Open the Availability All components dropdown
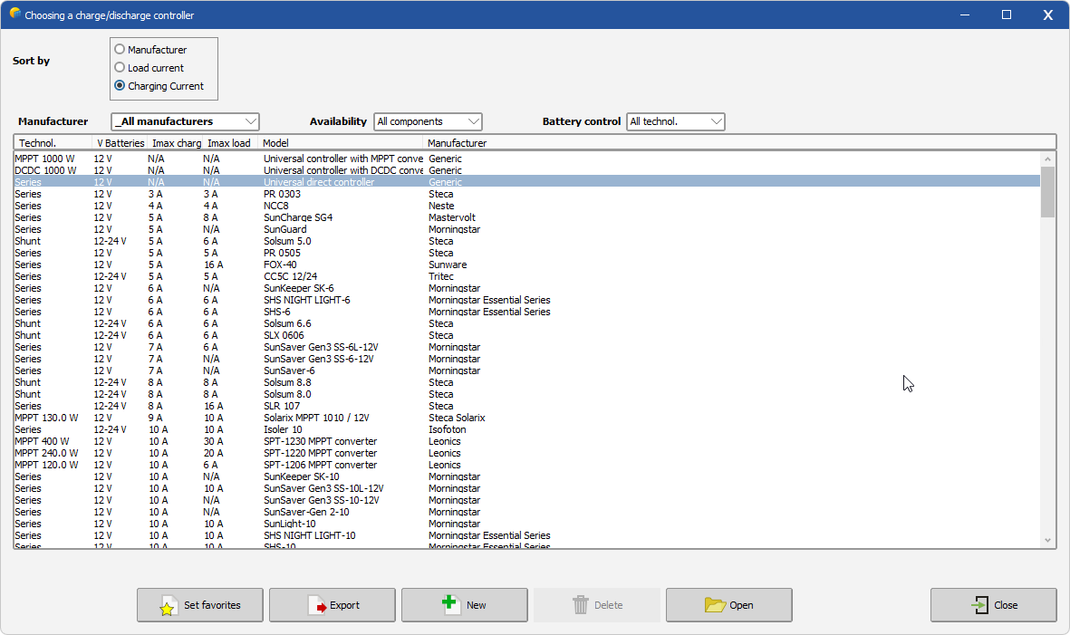The image size is (1070, 635). [428, 121]
